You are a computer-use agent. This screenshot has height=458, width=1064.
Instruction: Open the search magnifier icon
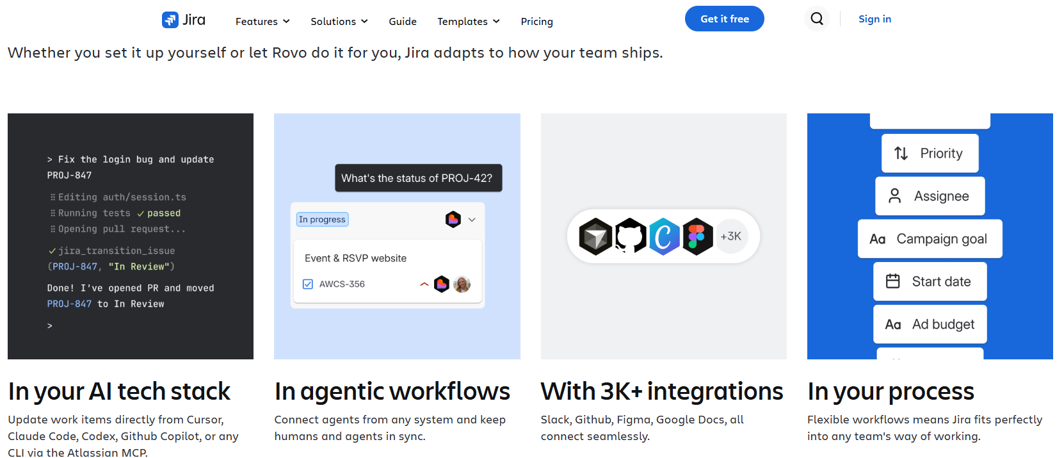tap(817, 19)
